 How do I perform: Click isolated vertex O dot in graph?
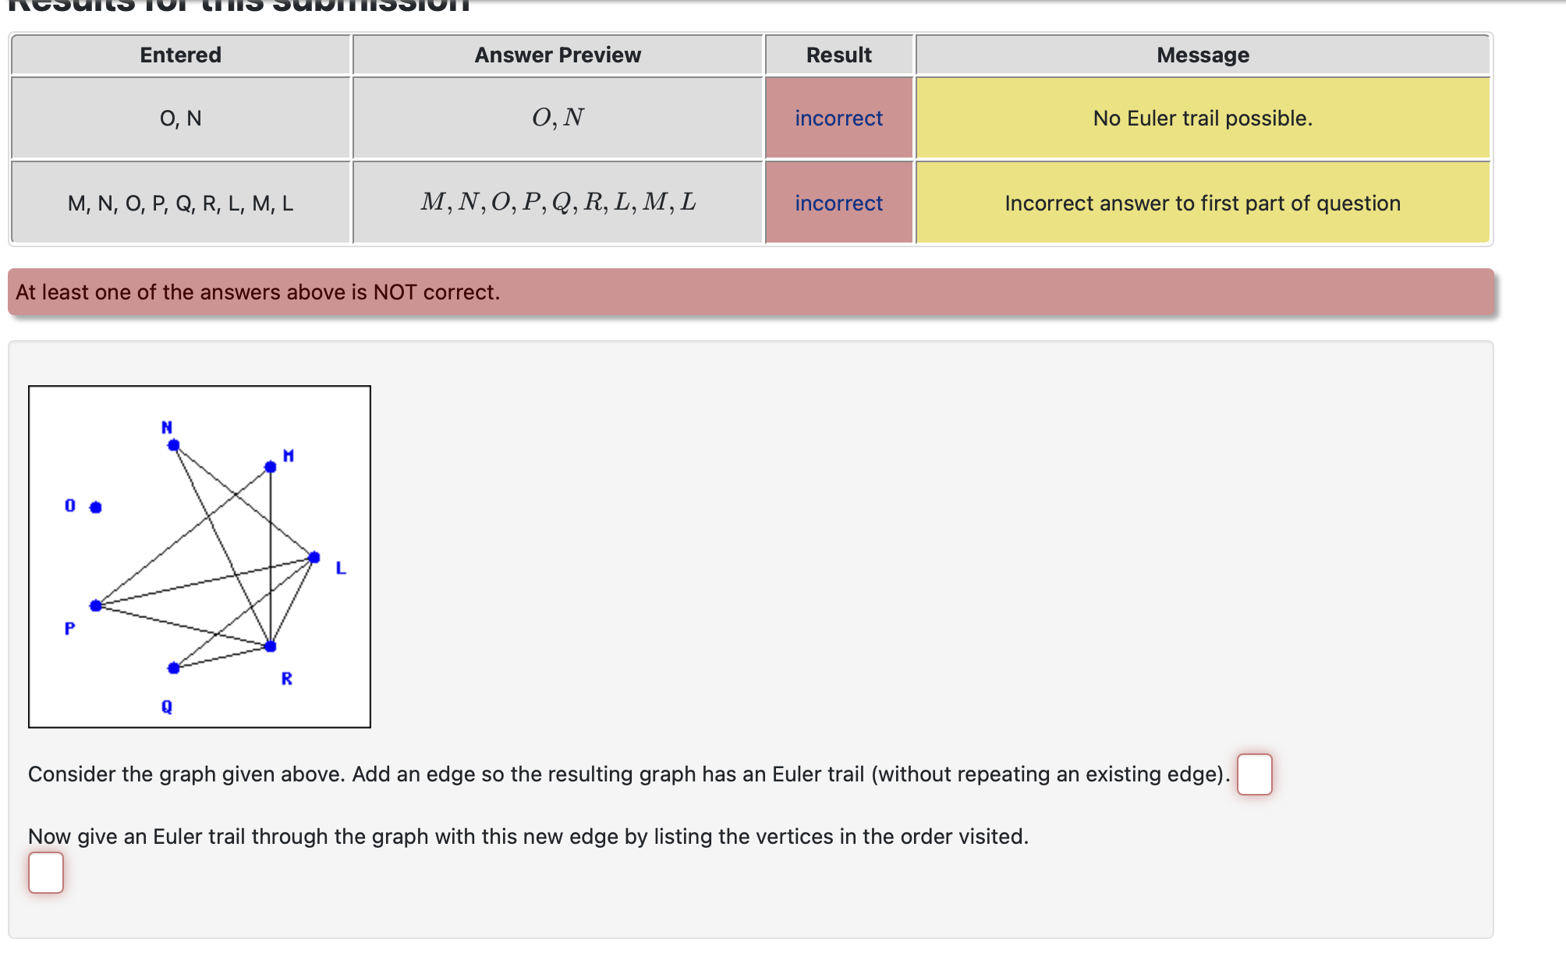96,508
